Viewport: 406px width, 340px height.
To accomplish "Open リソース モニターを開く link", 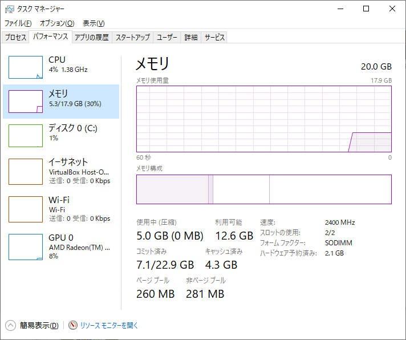I will point(109,326).
